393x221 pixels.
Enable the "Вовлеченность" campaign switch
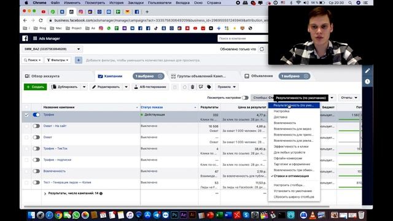[36, 171]
